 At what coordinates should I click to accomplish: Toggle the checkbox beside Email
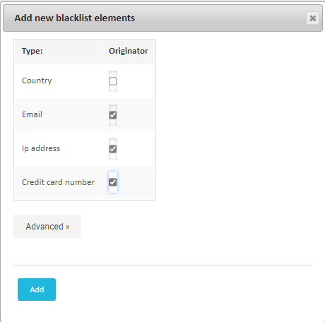click(113, 115)
